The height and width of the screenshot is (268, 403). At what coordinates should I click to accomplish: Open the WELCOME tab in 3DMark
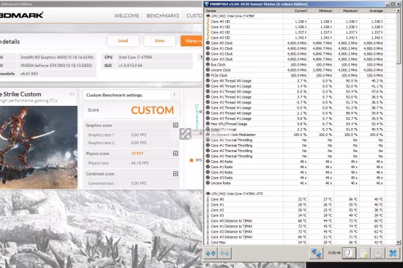point(127,15)
